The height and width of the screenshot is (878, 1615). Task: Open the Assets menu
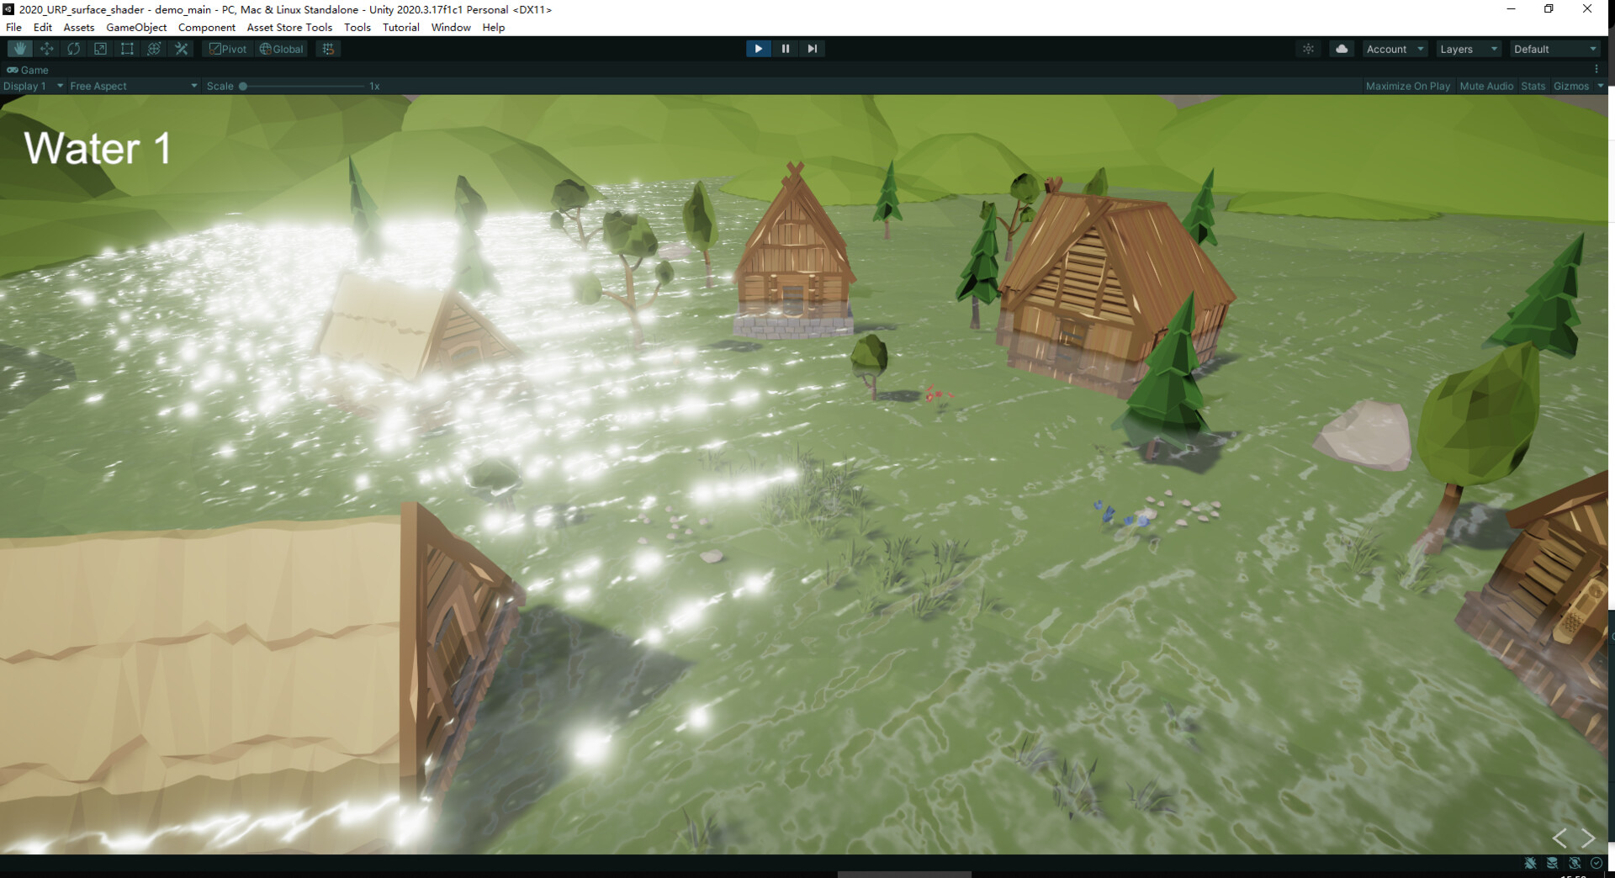click(x=78, y=27)
